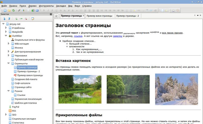
Task: Click the star bookmark button beside tabs
Action: (x=56, y=16)
